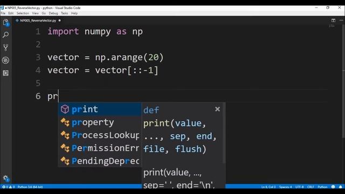Open notifications bell in status bar
This screenshot has width=345, height=194.
coord(340,187)
